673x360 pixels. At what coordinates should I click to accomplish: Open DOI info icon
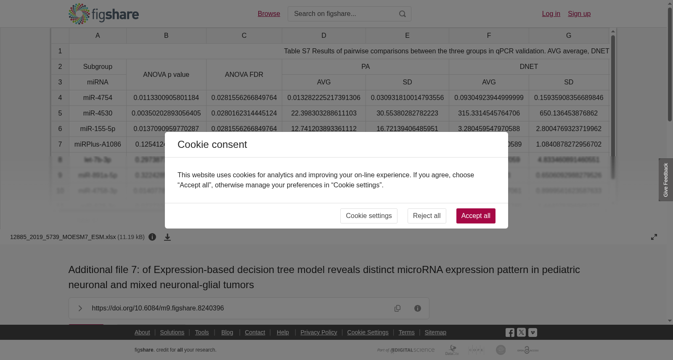pyautogui.click(x=418, y=308)
